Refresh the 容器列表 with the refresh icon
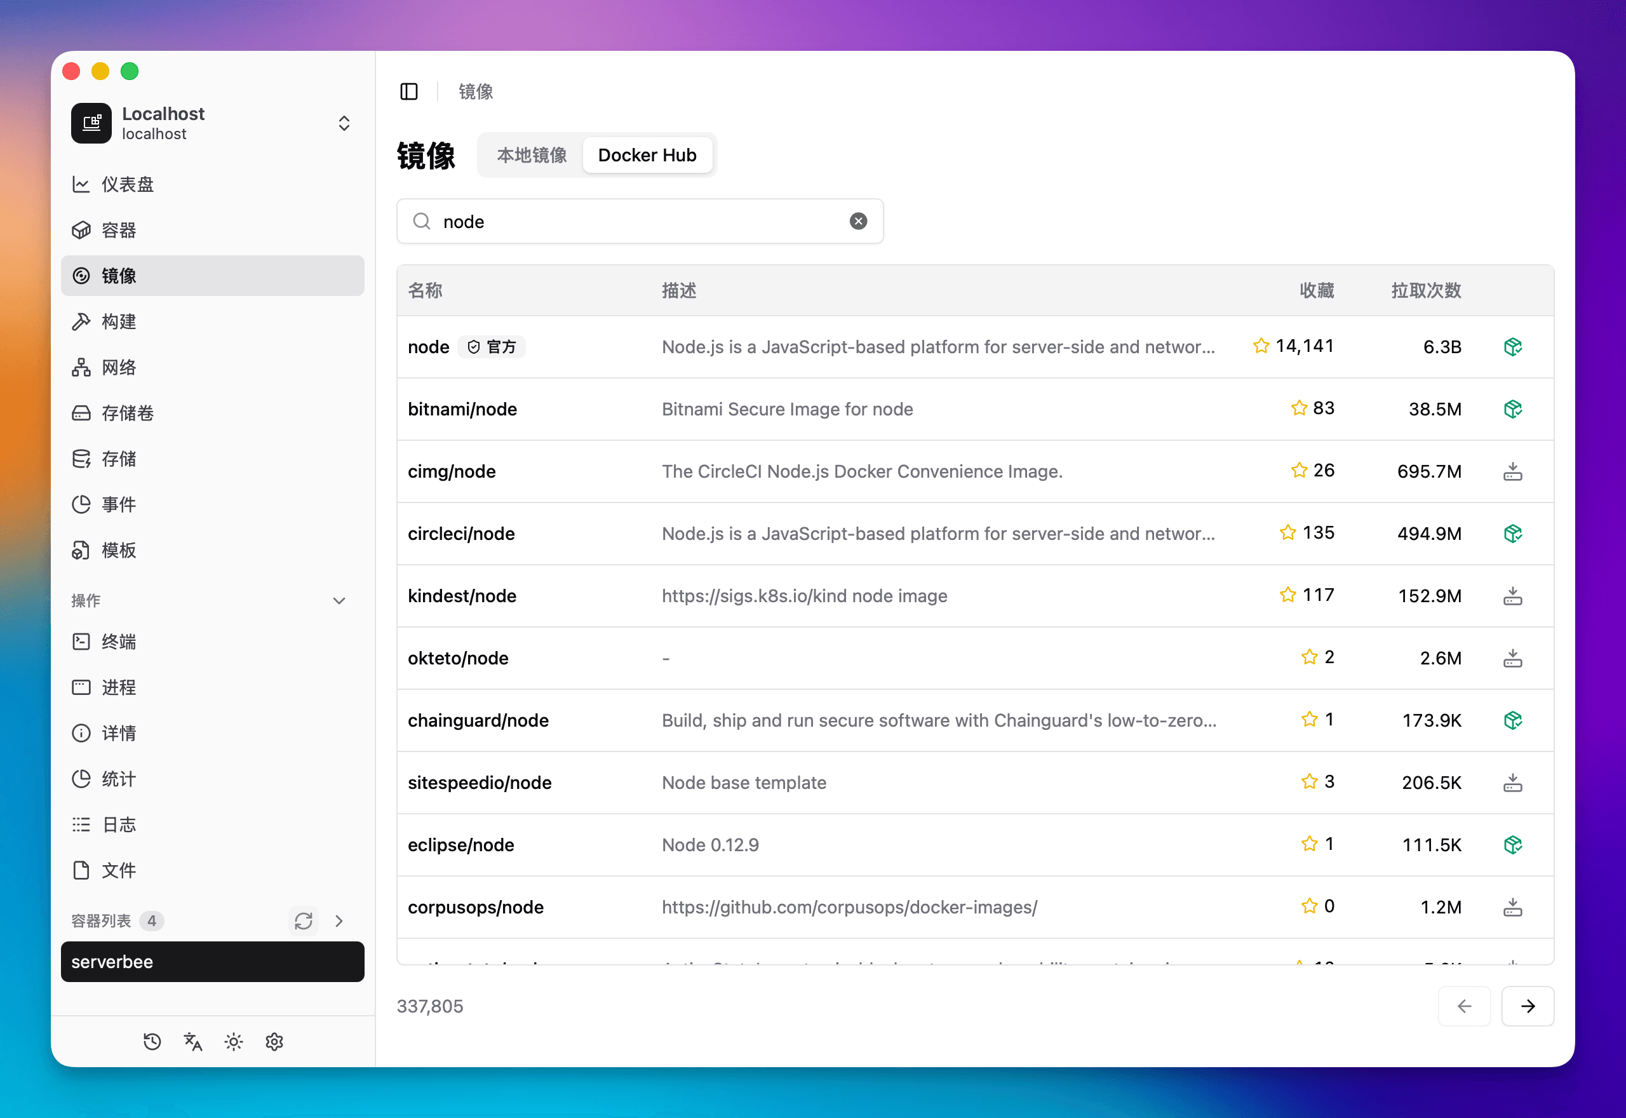The image size is (1626, 1118). pyautogui.click(x=304, y=920)
